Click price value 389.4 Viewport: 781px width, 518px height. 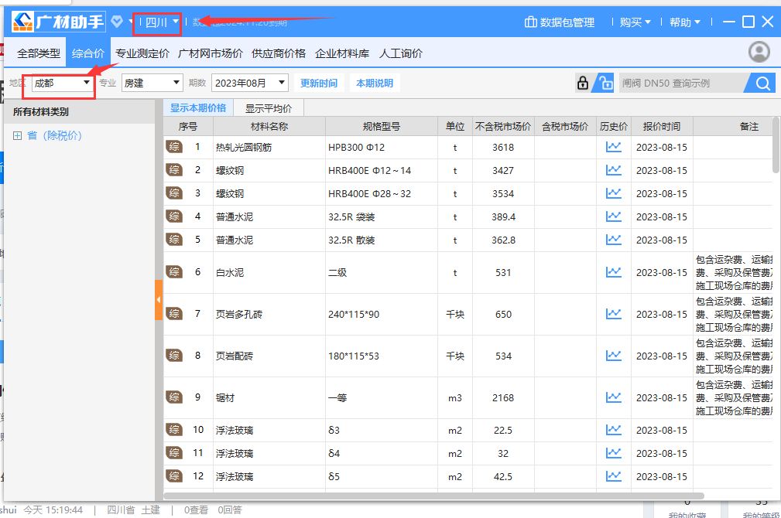pos(503,217)
